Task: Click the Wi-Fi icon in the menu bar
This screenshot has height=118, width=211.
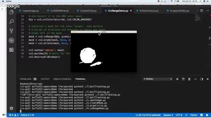Action: [171, 1]
